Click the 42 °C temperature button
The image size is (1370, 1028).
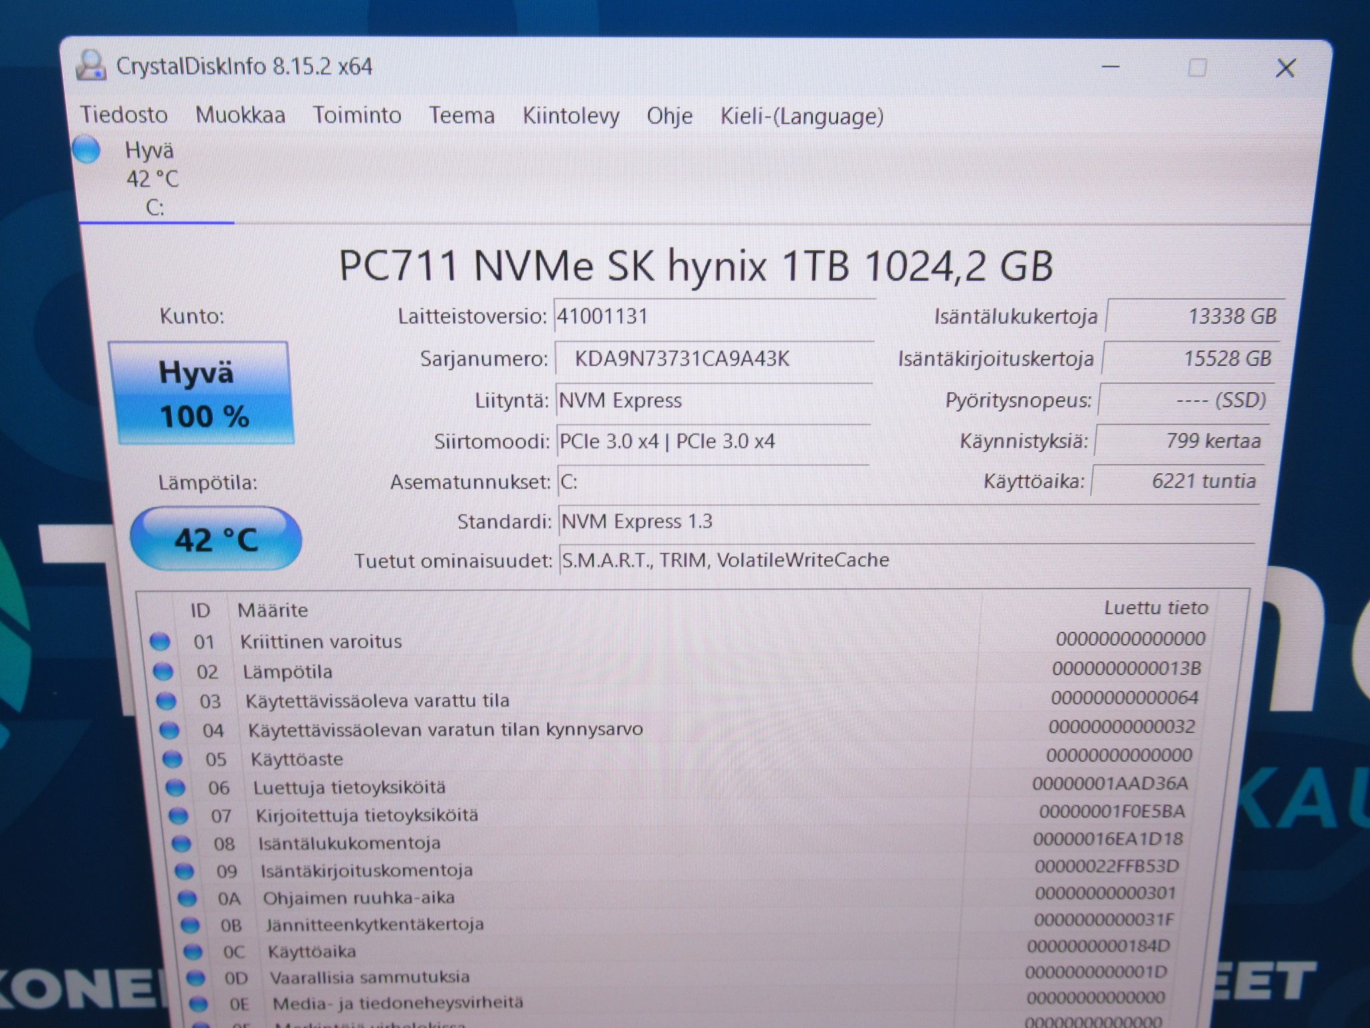point(215,539)
